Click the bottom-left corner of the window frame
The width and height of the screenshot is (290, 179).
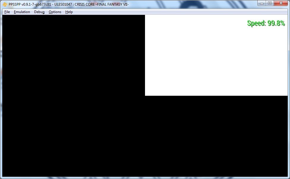[x=1, y=178]
